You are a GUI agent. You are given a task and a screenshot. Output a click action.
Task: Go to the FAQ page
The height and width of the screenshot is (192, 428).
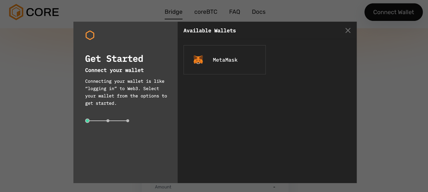point(235,12)
